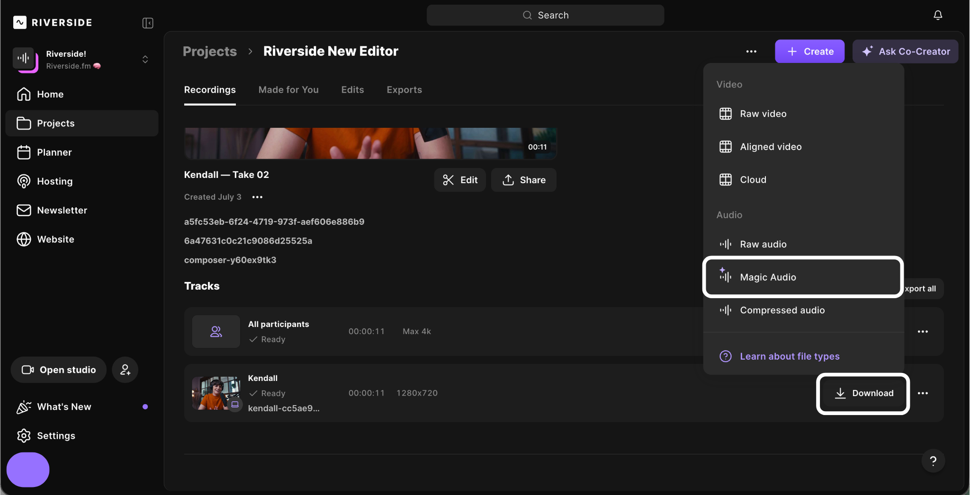Image resolution: width=970 pixels, height=495 pixels.
Task: Open notifications bell
Action: (x=938, y=15)
